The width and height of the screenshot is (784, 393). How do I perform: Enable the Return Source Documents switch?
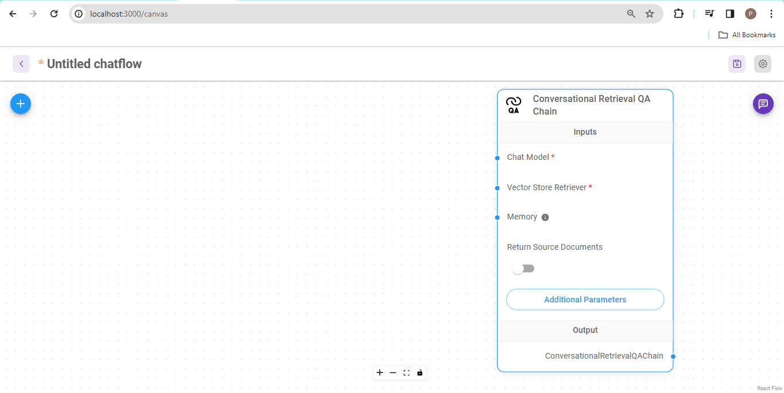pos(523,269)
